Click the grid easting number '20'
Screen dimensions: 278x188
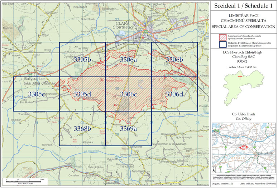13,123
